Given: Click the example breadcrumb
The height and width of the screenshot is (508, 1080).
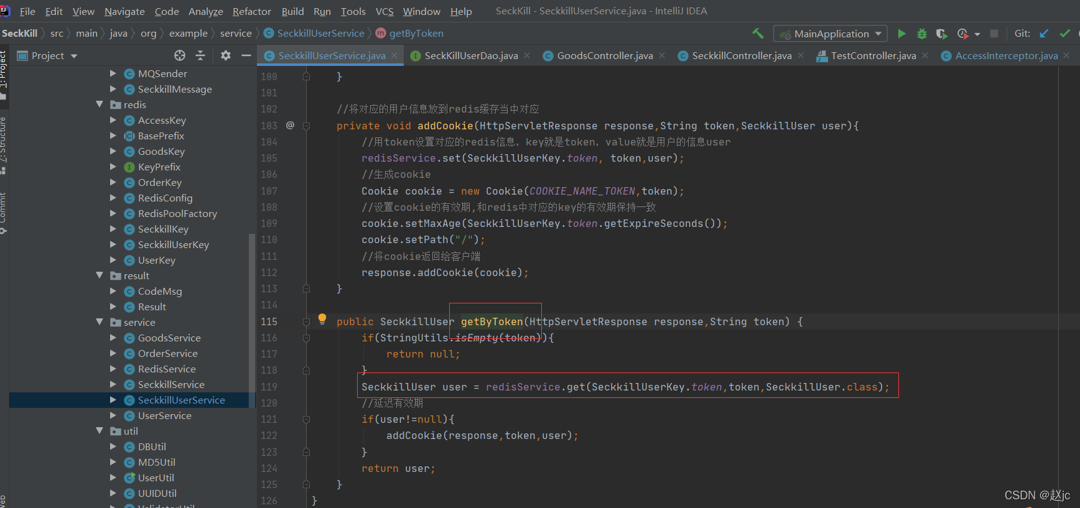Looking at the screenshot, I should point(189,34).
